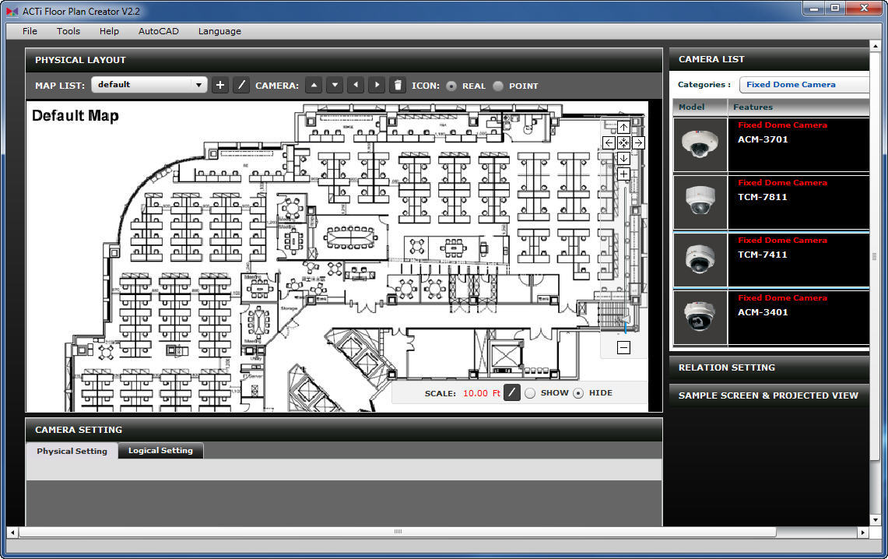This screenshot has height=559, width=888.
Task: Switch to the Logical Setting tab
Action: point(161,450)
